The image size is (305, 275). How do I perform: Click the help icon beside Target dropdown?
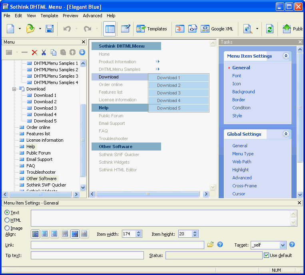tap(292, 245)
